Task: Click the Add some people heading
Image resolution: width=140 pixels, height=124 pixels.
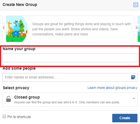Action: (19, 69)
